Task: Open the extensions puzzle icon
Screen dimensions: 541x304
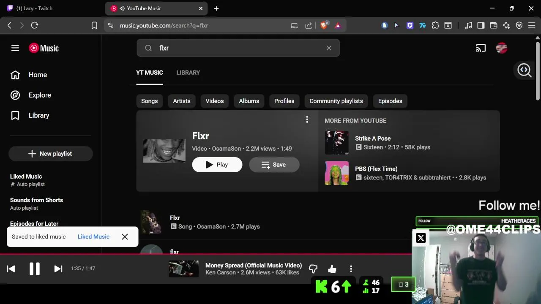Action: 435,25
